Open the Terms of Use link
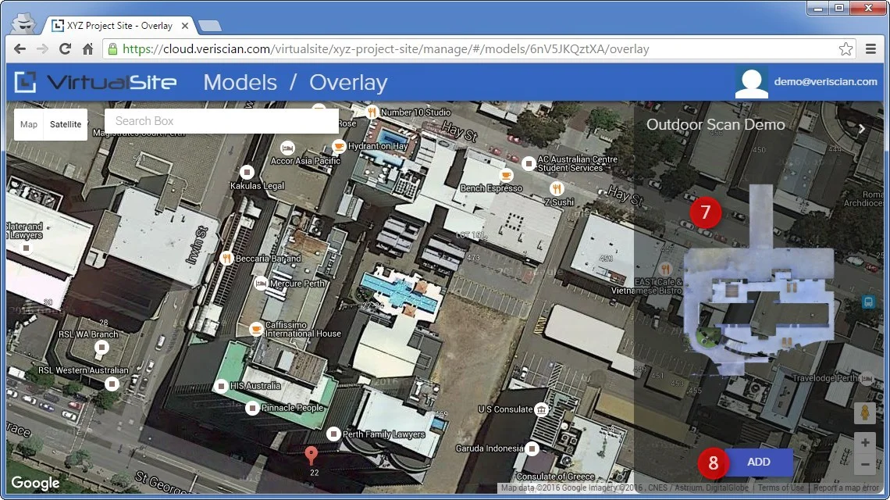Screen dimensions: 890x500 coord(781,487)
